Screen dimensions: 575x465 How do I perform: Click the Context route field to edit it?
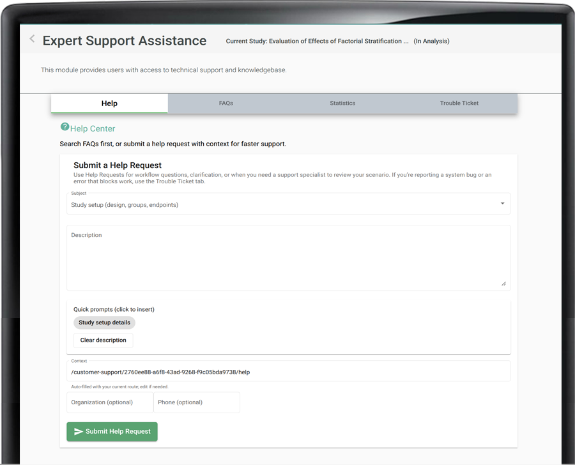287,371
